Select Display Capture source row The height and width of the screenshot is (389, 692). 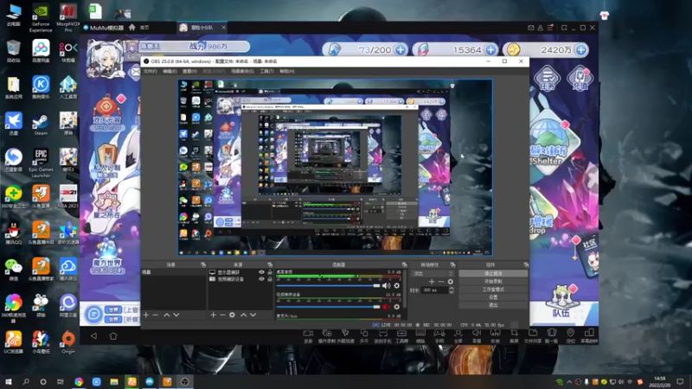pos(240,272)
